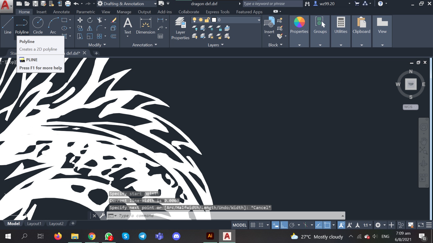The height and width of the screenshot is (243, 433).
Task: Click the Undo arrow
Action: click(x=76, y=4)
